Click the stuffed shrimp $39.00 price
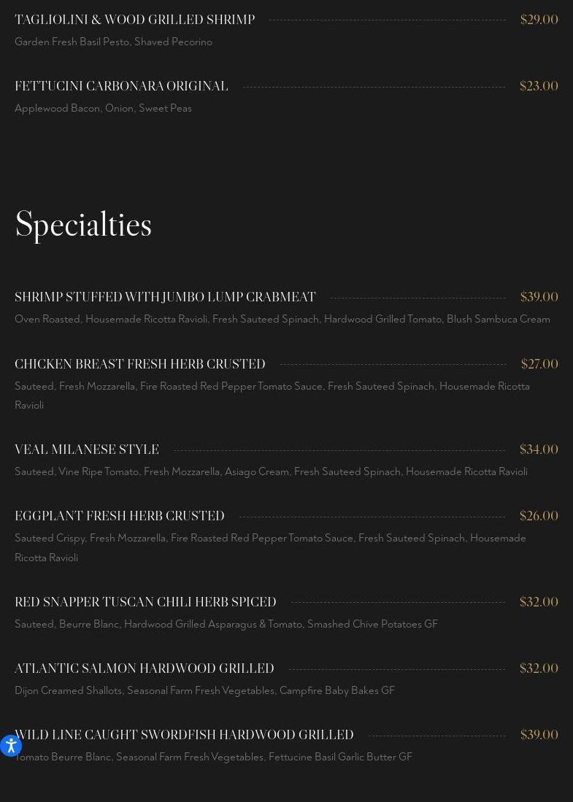The height and width of the screenshot is (802, 573). click(539, 297)
